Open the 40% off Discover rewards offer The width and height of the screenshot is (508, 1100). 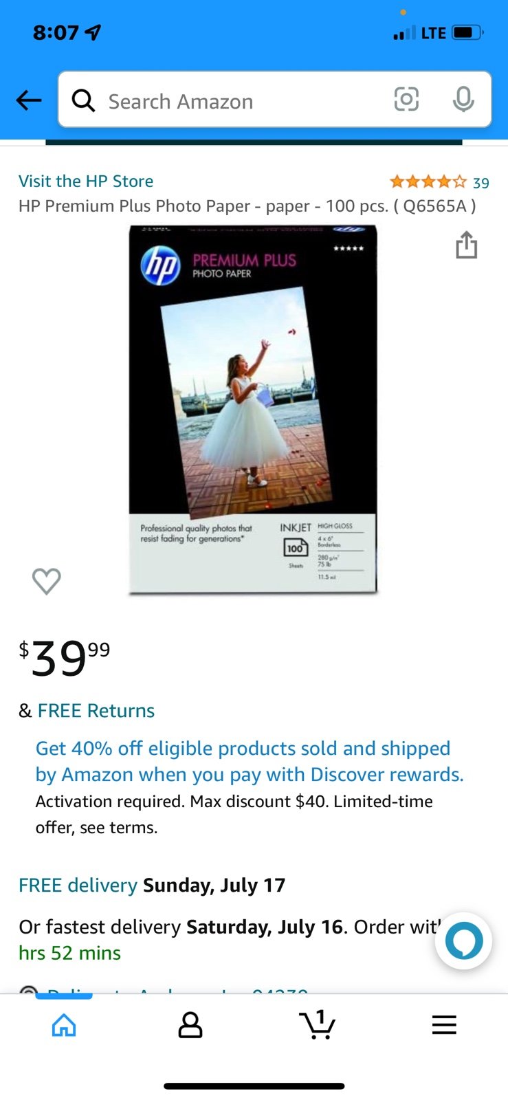[x=250, y=761]
